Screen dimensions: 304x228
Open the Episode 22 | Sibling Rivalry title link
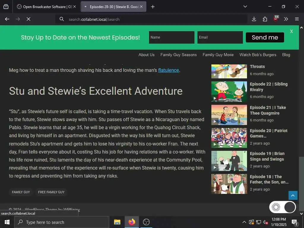[x=269, y=87]
